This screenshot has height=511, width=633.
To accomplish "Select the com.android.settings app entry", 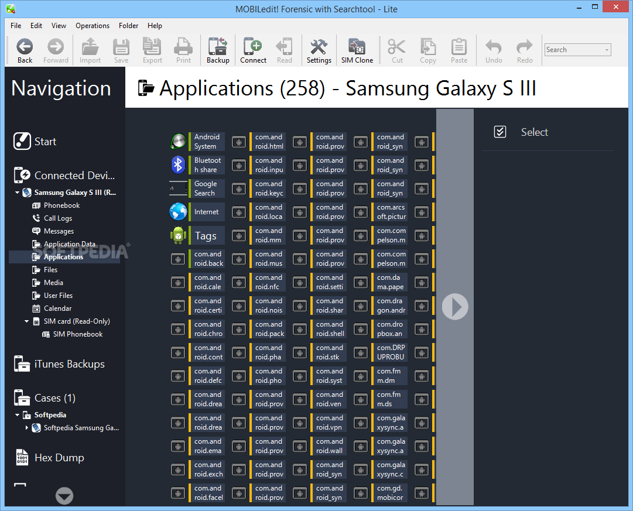I will click(319, 282).
